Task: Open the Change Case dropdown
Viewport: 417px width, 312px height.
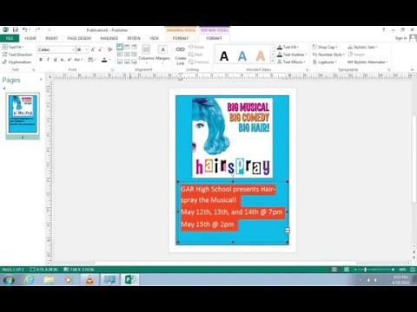Action: 78,60
